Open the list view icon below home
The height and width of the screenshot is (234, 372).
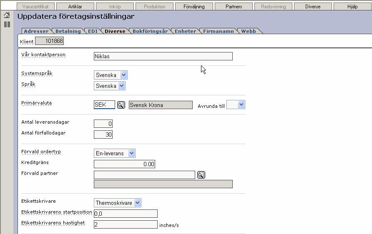tap(7, 24)
